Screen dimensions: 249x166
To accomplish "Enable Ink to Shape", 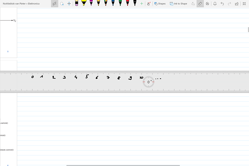I will tap(178, 3).
